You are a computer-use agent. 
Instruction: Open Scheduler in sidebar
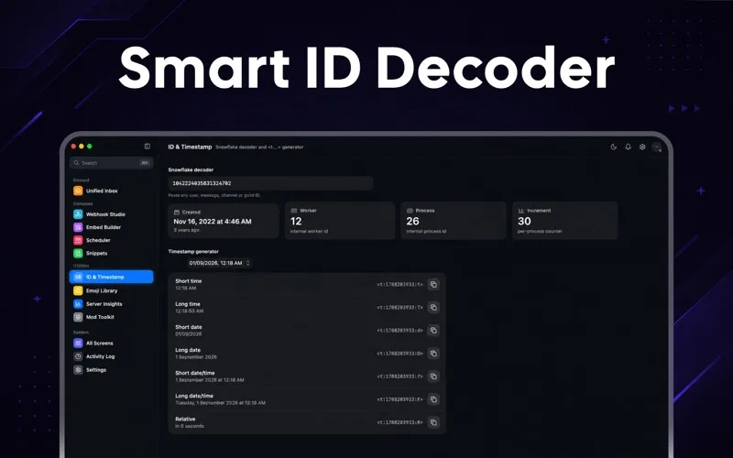pos(111,240)
